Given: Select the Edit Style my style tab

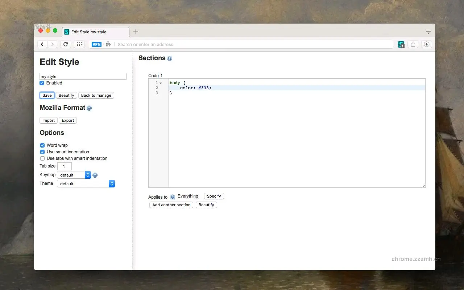Looking at the screenshot, I should tap(95, 32).
